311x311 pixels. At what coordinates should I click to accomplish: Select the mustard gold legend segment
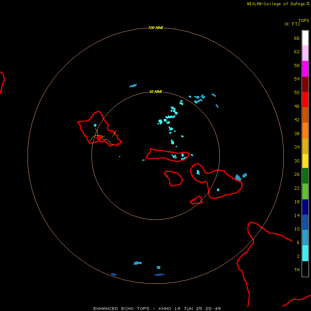coord(305,146)
